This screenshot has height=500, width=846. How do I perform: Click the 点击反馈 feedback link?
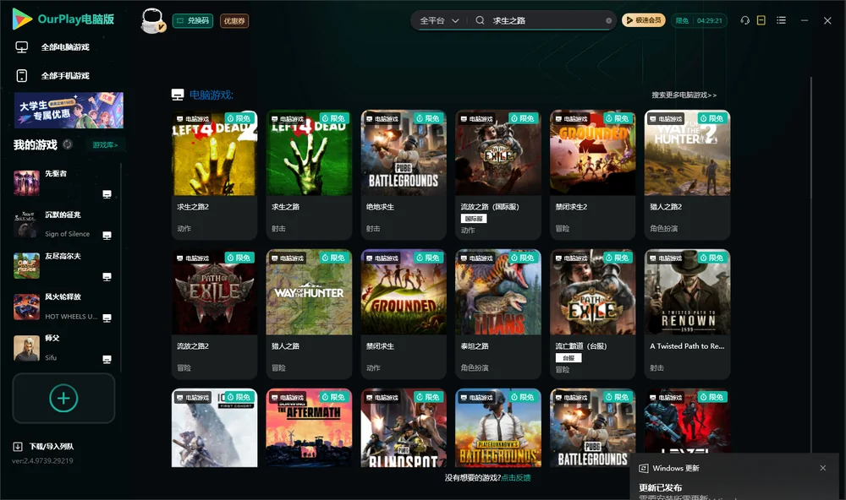pos(516,477)
